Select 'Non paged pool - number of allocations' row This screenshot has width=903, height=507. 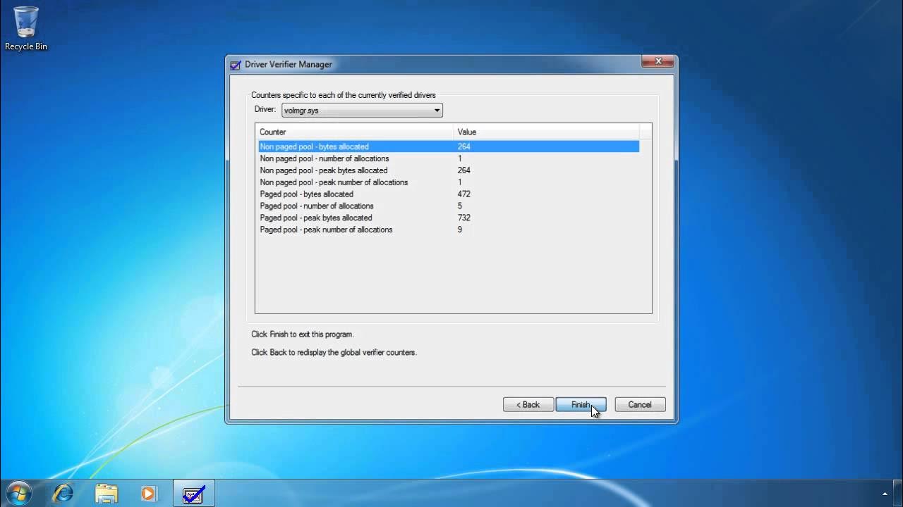coord(449,158)
